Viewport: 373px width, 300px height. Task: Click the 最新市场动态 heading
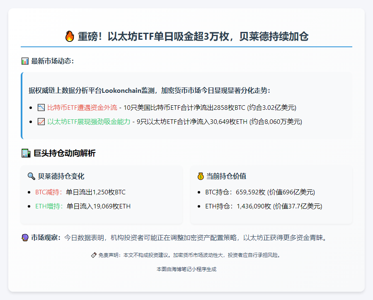click(53, 61)
